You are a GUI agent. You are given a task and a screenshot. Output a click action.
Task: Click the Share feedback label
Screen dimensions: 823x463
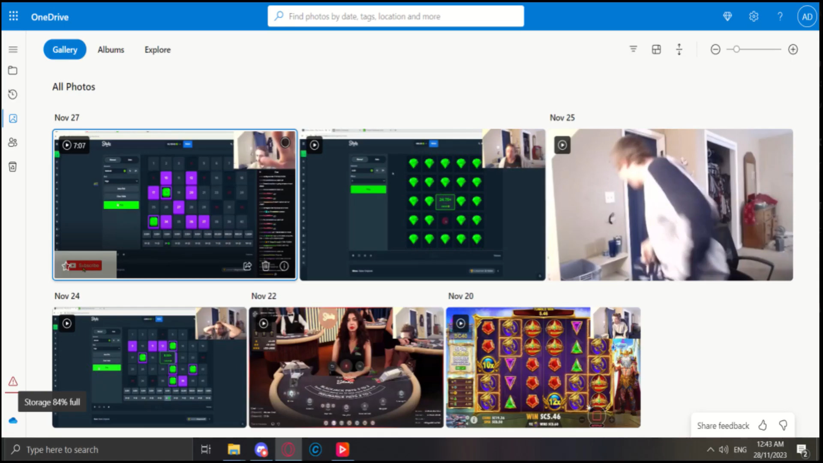pyautogui.click(x=723, y=426)
